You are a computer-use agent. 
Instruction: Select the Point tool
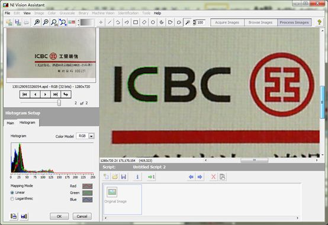click(x=101, y=22)
